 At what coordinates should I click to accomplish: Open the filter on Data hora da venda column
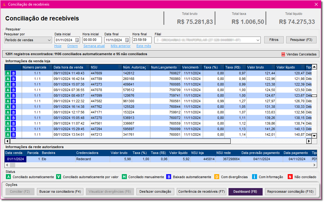click(x=88, y=67)
